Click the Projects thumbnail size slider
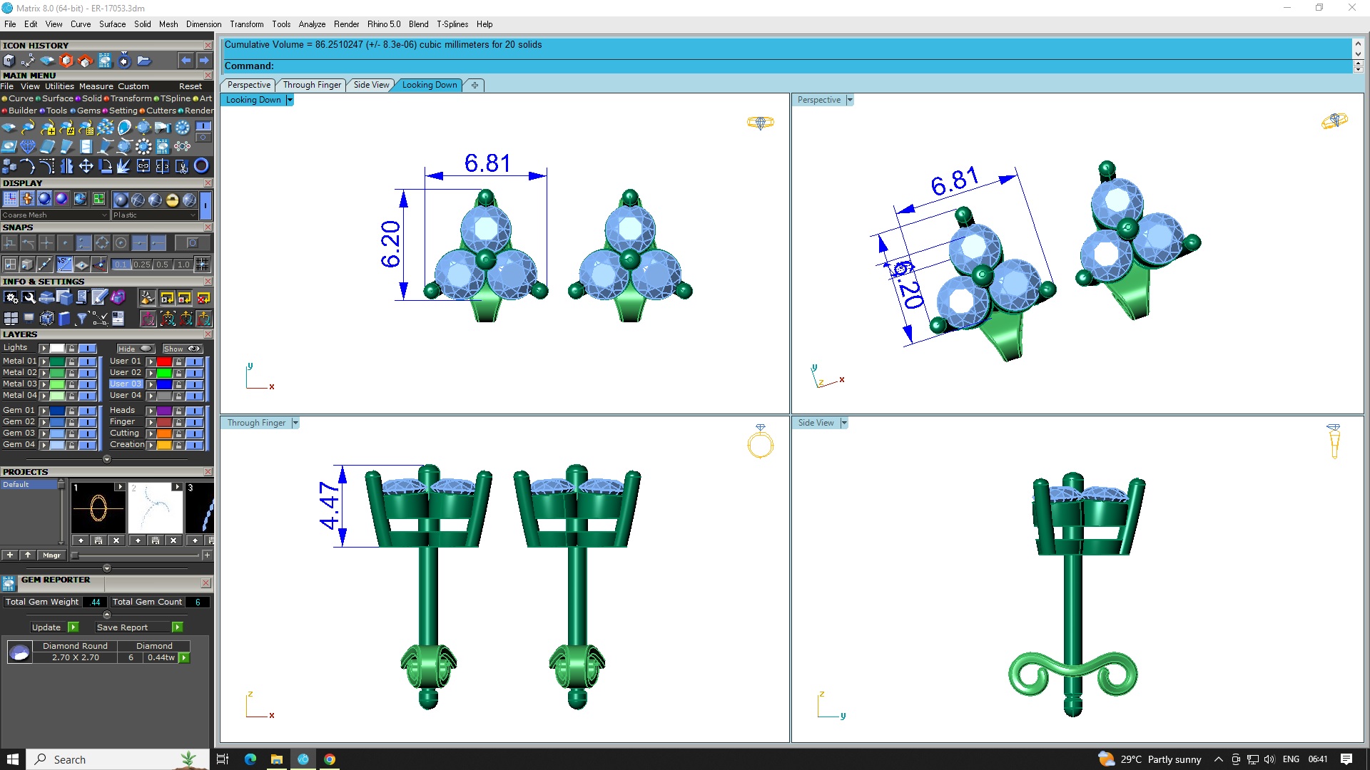Viewport: 1370px width, 770px height. 136,555
